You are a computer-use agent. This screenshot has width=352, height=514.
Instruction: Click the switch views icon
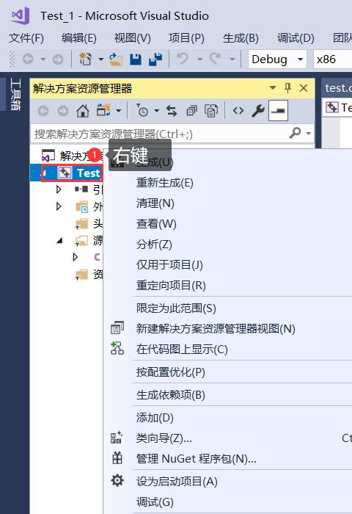pos(103,110)
